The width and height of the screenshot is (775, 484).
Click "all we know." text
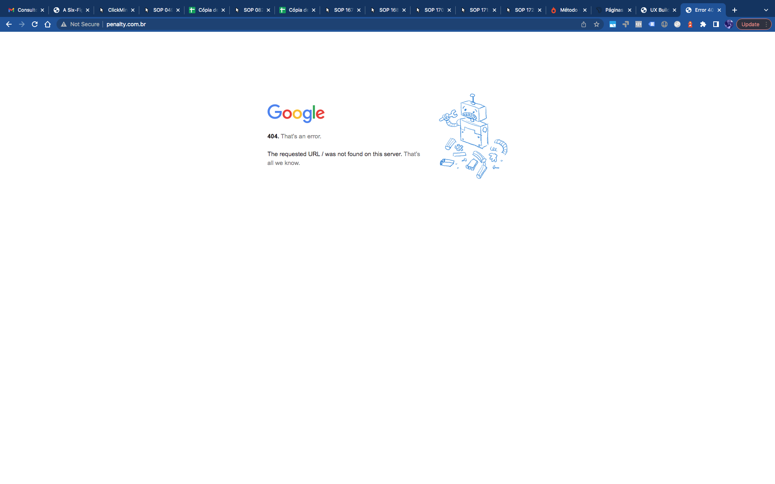[284, 163]
